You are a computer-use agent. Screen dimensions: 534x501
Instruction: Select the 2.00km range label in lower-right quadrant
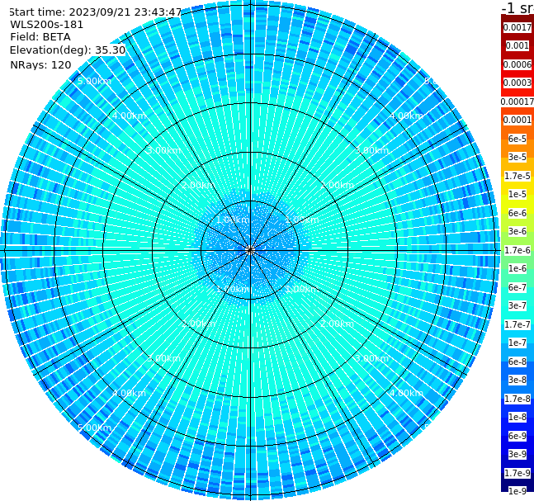(338, 324)
